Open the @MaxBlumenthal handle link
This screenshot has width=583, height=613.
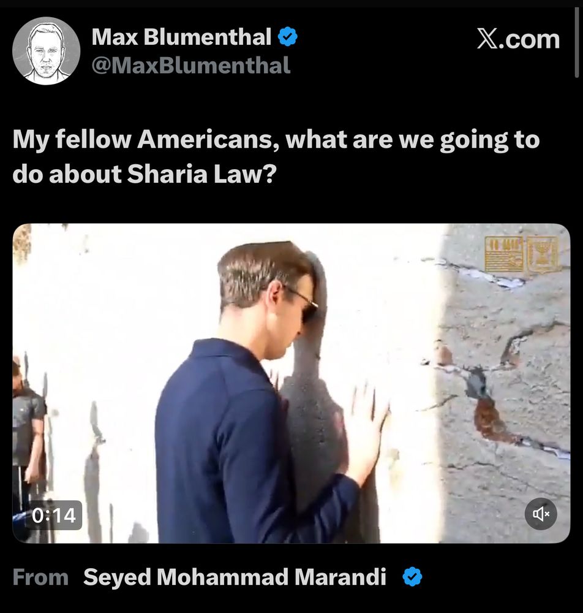coord(191,66)
